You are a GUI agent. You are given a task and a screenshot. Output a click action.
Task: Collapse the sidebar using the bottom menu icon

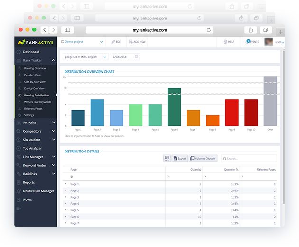[x=19, y=208]
